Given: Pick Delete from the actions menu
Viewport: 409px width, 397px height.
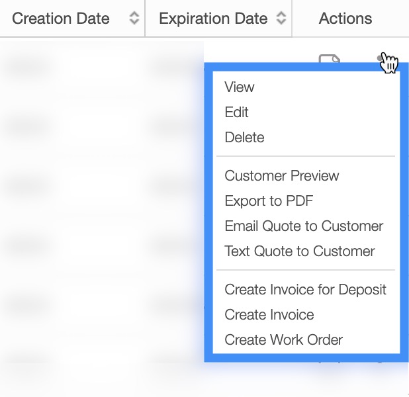Looking at the screenshot, I should 244,137.
